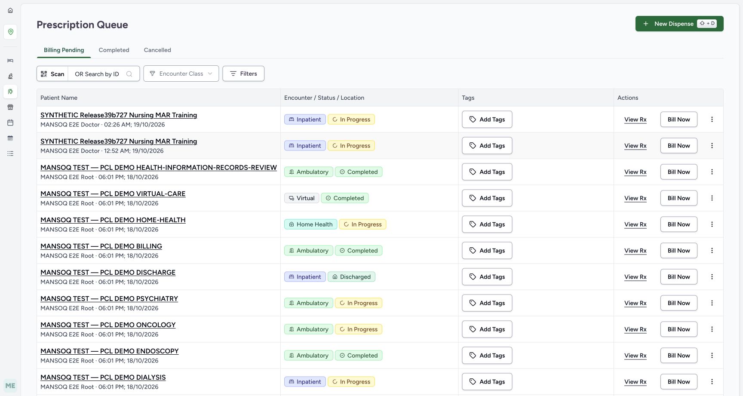Click the QR Scan button
The image size is (743, 396).
(x=52, y=74)
